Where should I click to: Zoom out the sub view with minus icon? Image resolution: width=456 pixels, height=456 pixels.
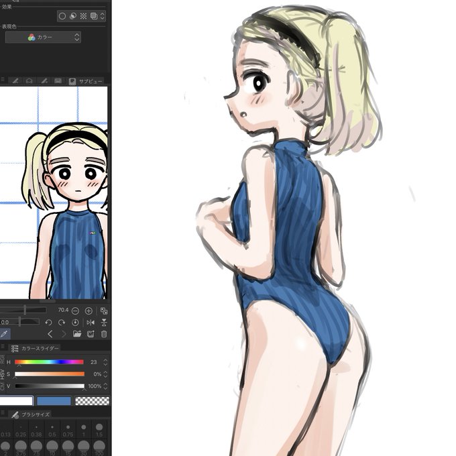(75, 311)
